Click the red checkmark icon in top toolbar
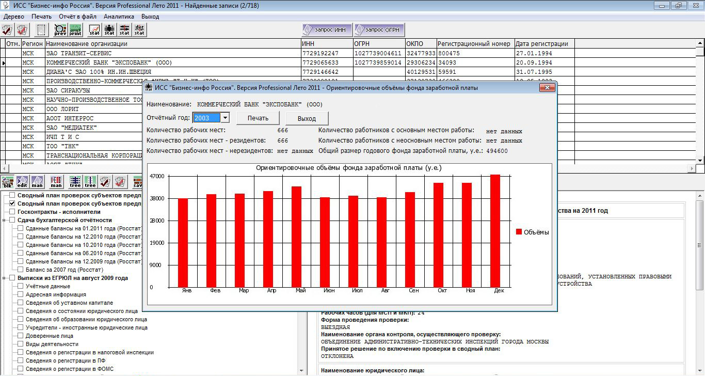The image size is (705, 376). click(x=7, y=30)
